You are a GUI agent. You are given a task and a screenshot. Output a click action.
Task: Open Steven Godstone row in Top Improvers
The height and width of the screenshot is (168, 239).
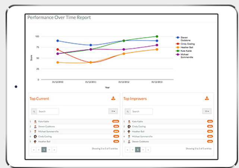click(x=168, y=141)
